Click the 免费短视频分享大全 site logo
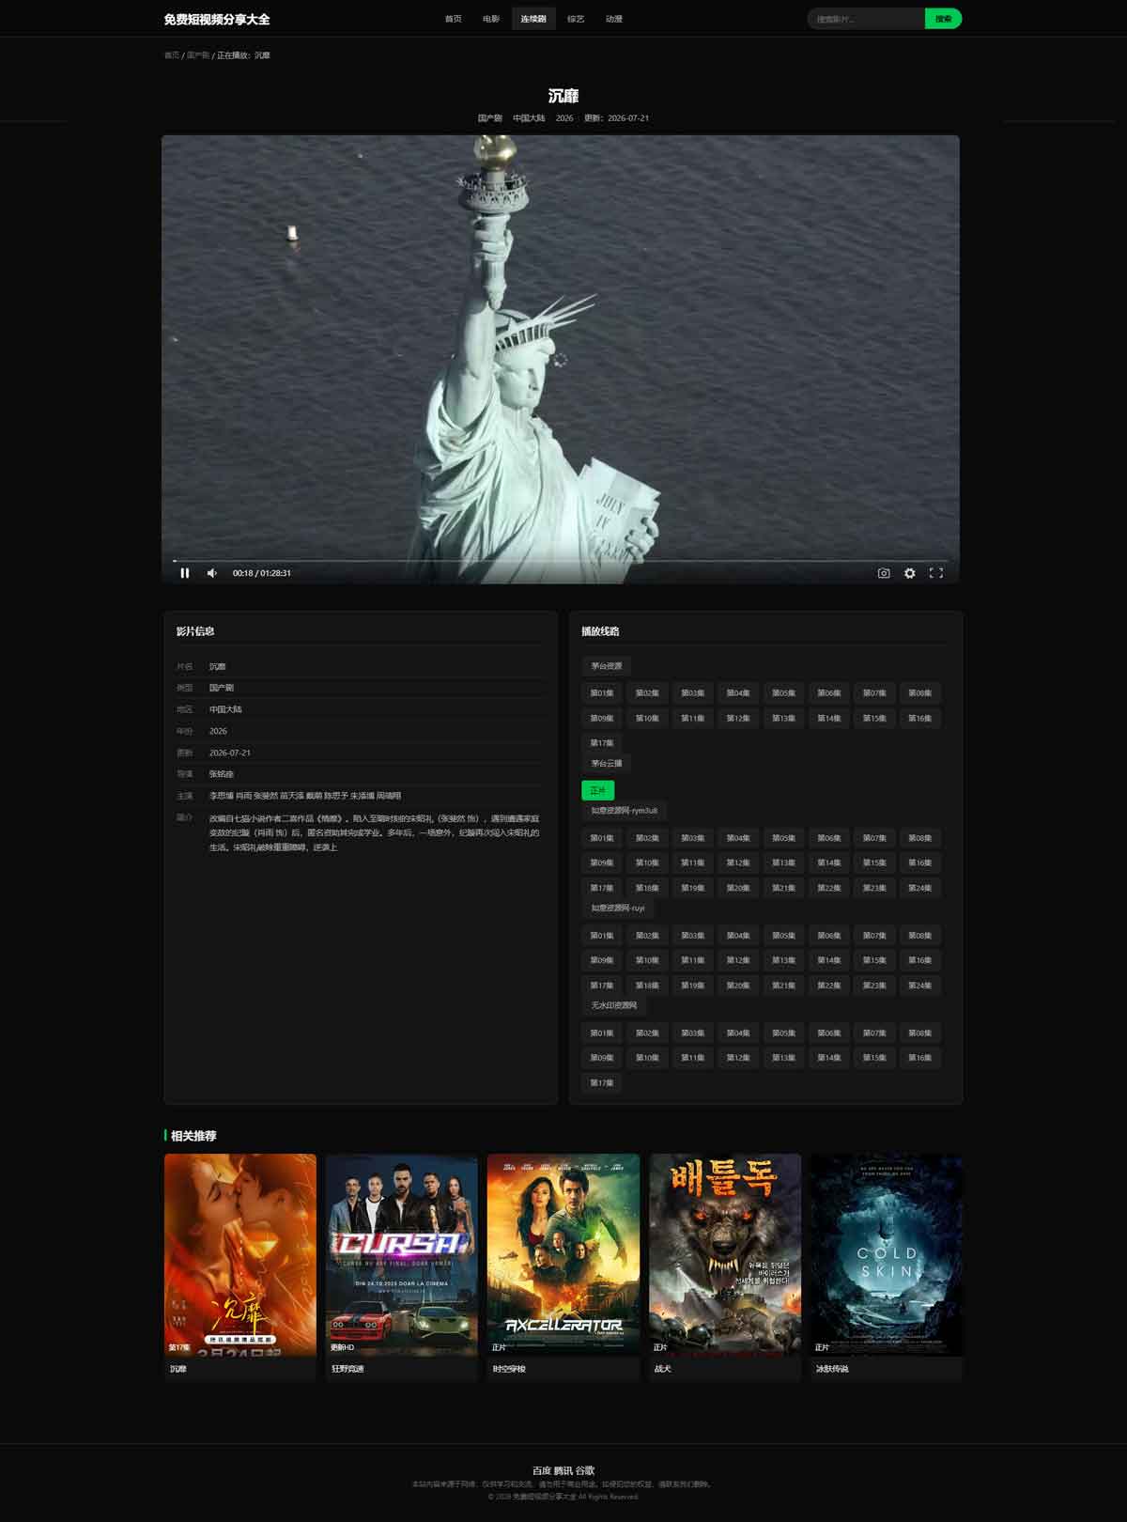The height and width of the screenshot is (1522, 1127). [217, 19]
